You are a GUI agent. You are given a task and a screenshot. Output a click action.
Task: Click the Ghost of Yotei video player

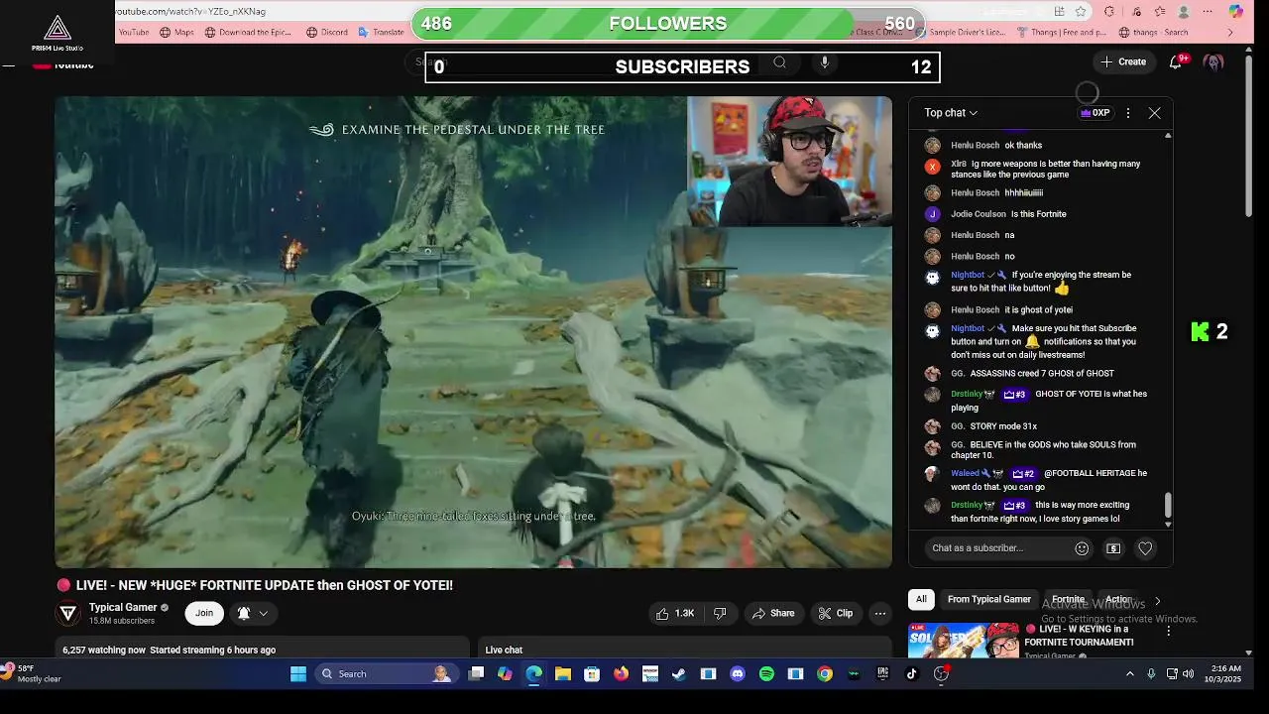tap(473, 332)
